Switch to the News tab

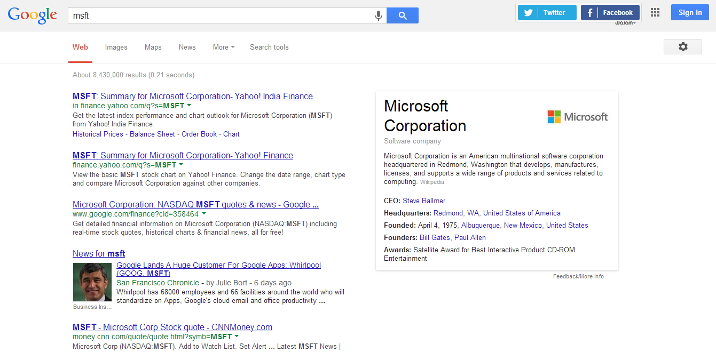[x=187, y=47]
